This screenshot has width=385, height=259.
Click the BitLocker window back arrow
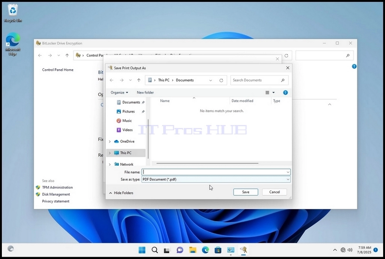(x=40, y=56)
